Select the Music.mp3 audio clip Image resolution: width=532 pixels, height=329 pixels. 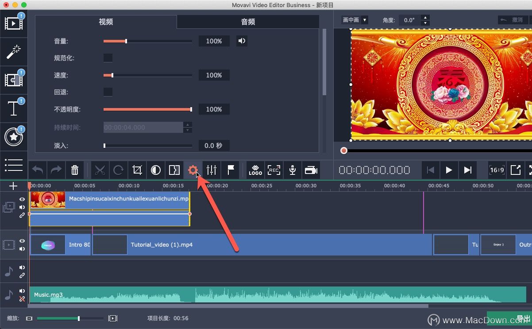click(278, 294)
